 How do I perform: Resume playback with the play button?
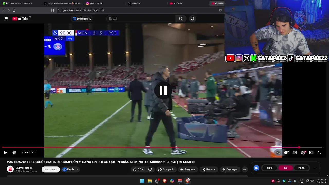(5, 153)
